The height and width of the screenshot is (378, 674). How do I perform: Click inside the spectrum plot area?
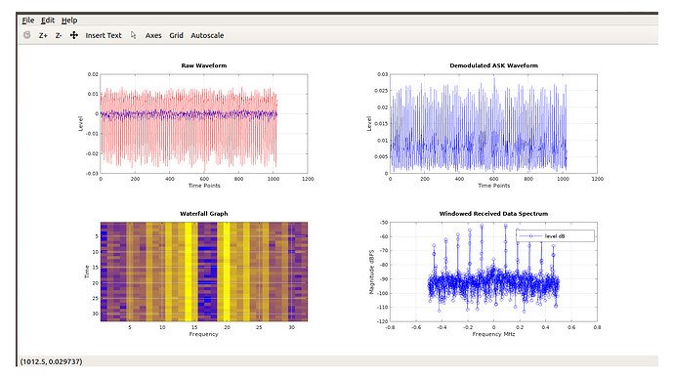click(x=493, y=272)
